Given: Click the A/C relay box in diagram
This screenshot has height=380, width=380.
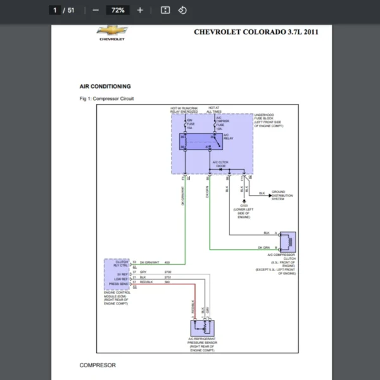Looking at the screenshot, I should pyautogui.click(x=200, y=141).
